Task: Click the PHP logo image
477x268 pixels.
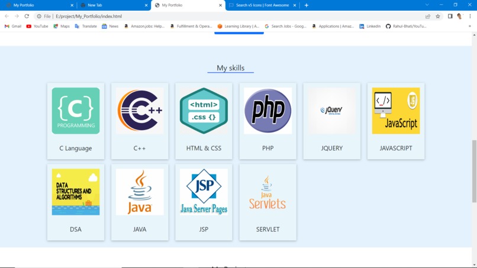Action: pyautogui.click(x=267, y=111)
